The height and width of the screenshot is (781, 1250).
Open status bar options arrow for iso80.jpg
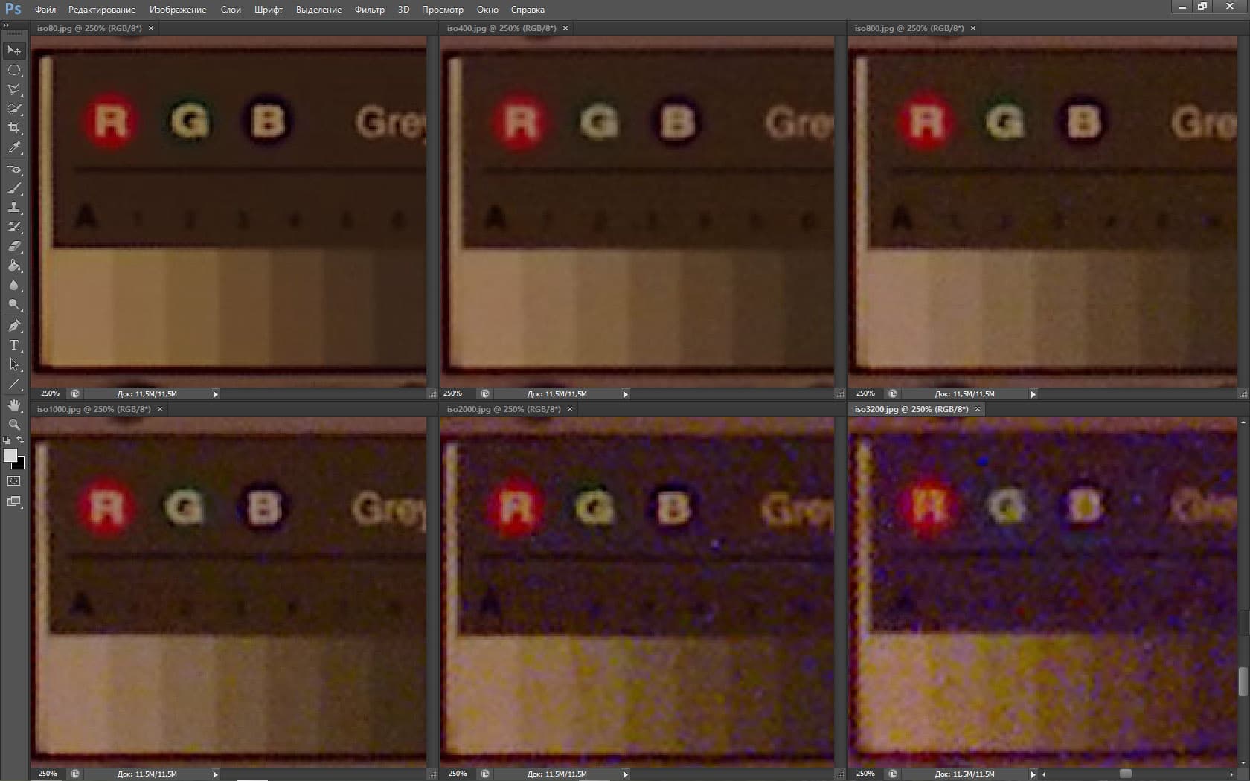[x=216, y=393]
